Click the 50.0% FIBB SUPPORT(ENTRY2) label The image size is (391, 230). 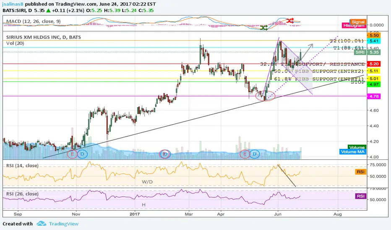[319, 71]
